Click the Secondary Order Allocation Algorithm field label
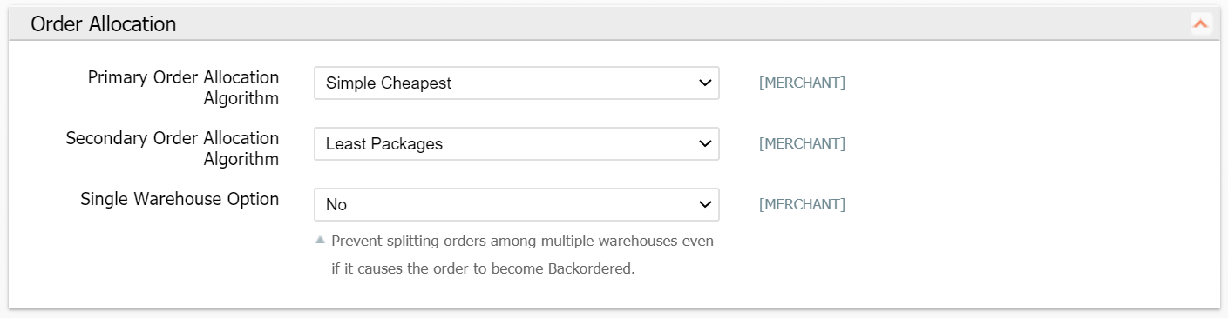The width and height of the screenshot is (1228, 318). [x=173, y=149]
